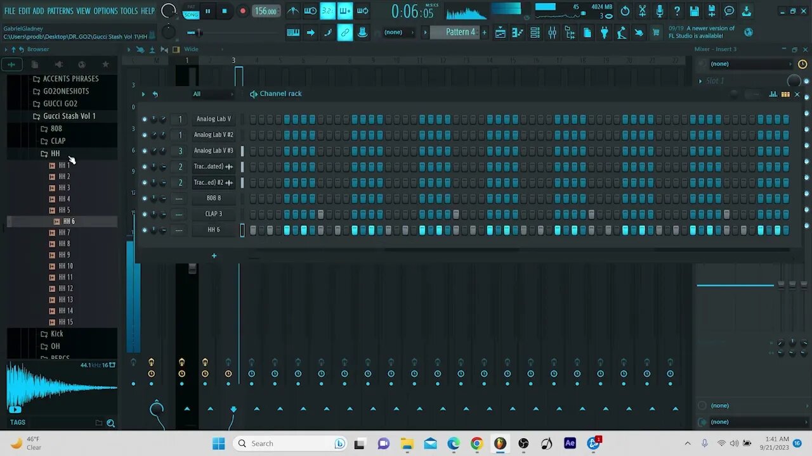Select the Analog Lab V #3 channel button
This screenshot has width=812, height=456.
(214, 151)
